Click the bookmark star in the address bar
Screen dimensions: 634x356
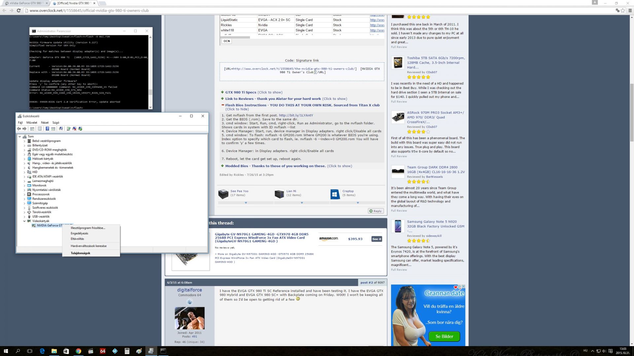tap(623, 11)
